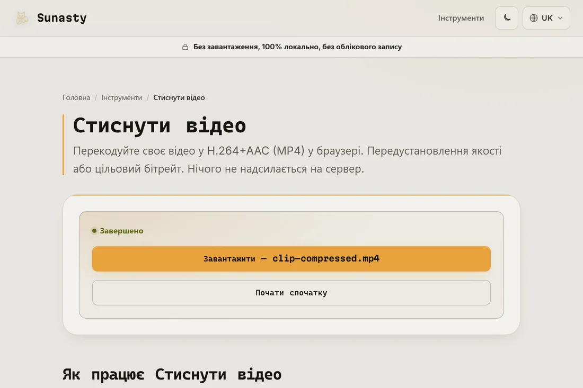The height and width of the screenshot is (388, 583).
Task: Click the Стиснути відео page heading
Action: coord(160,125)
